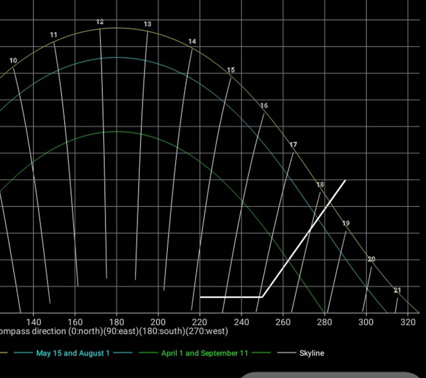
Task: Click the hour 17 label
Action: click(294, 145)
